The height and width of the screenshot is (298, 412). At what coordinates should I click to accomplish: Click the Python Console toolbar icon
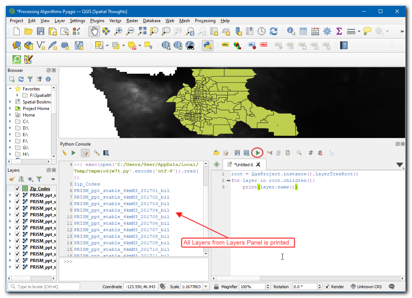coord(207,45)
